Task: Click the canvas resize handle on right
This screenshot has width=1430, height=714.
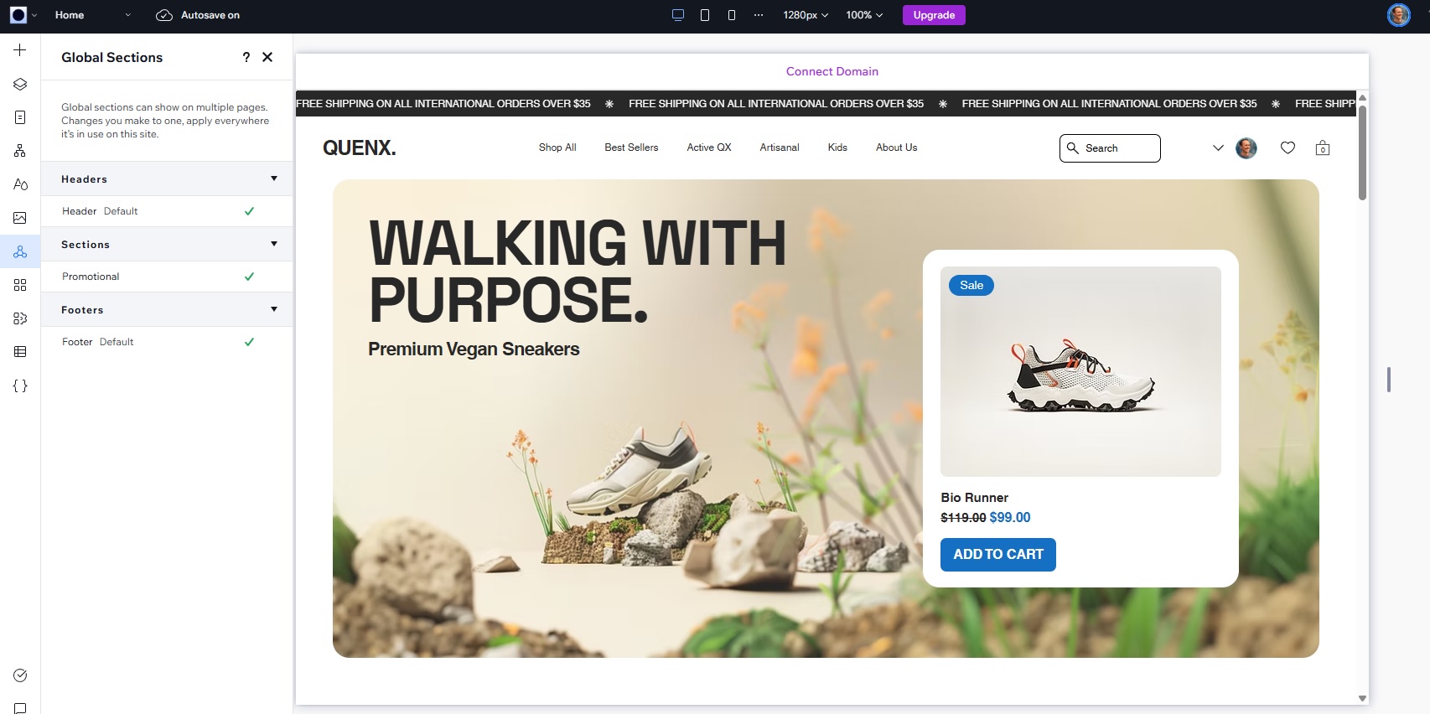Action: point(1389,380)
